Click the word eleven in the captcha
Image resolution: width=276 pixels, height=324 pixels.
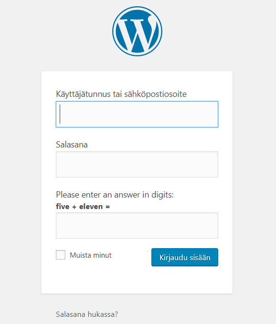click(x=91, y=207)
